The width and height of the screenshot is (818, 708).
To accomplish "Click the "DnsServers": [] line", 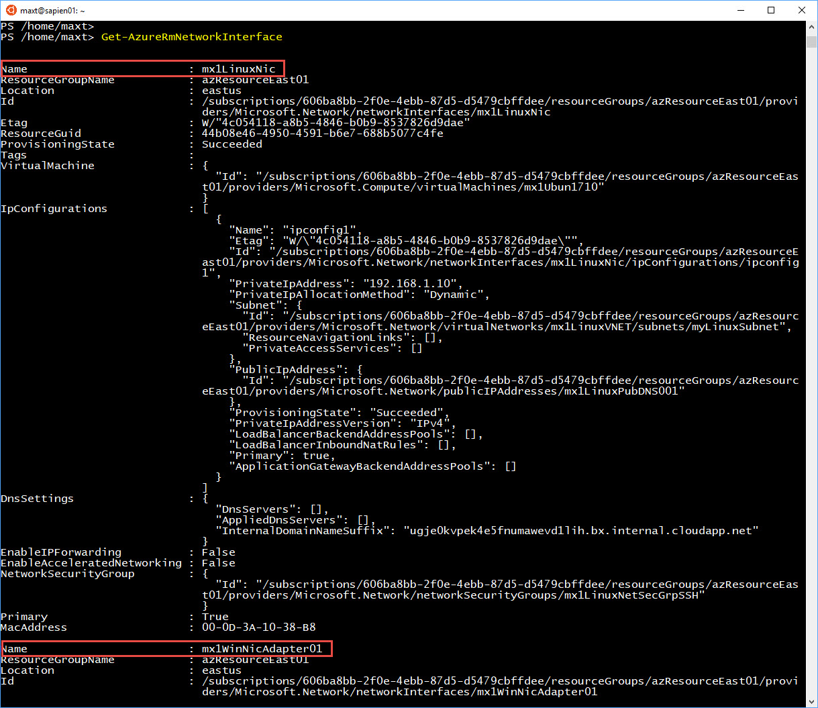I will point(272,509).
